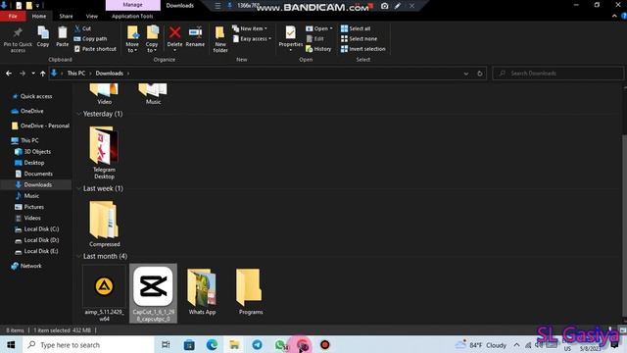Click Select none
The image size is (627, 353).
click(359, 39)
